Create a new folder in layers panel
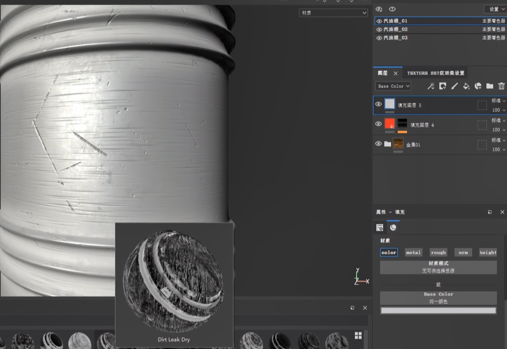Screen dimensions: 507x349 pos(490,86)
